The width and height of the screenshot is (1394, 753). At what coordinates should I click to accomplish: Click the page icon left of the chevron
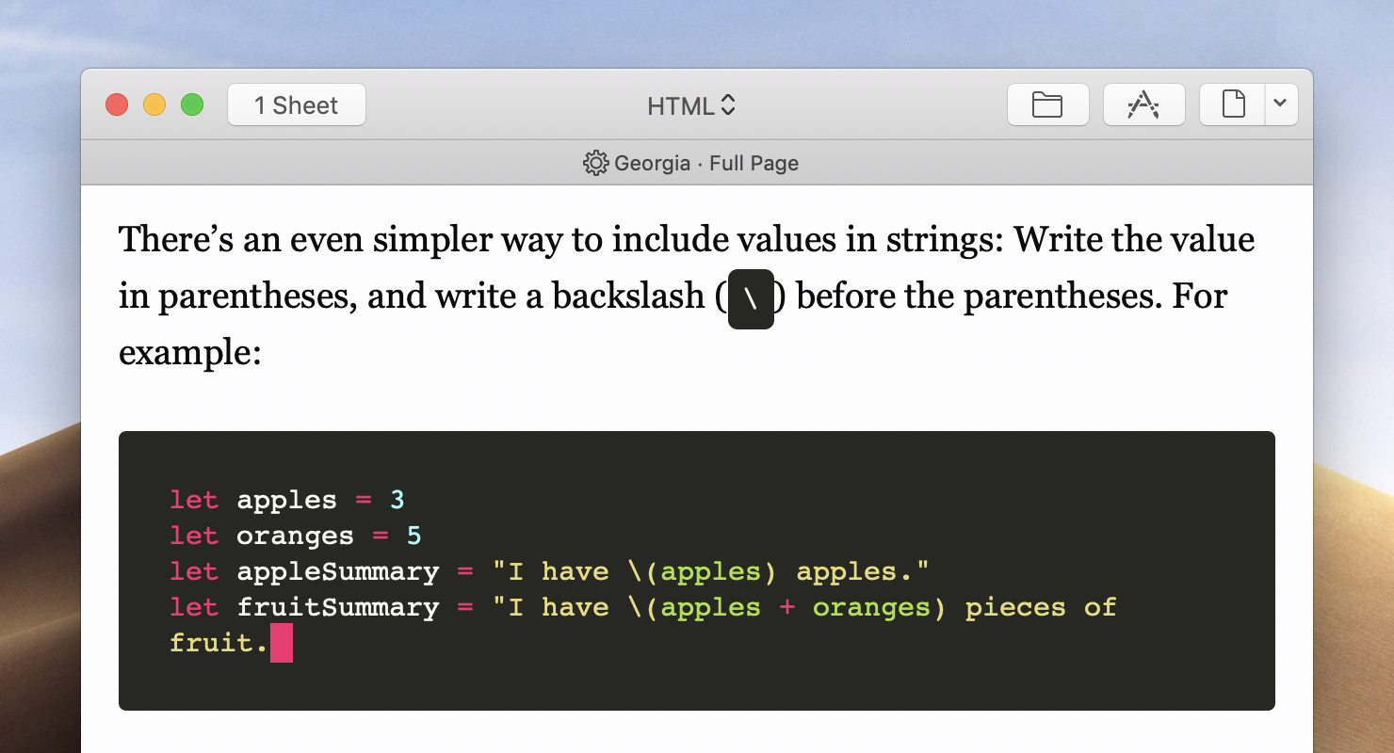[1234, 104]
